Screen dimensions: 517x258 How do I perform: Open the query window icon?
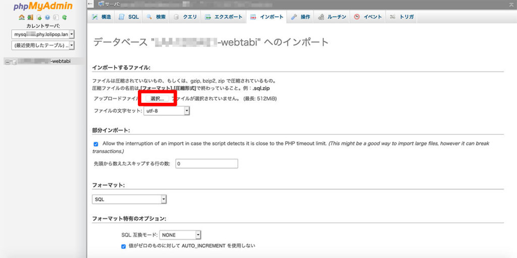coord(38,17)
